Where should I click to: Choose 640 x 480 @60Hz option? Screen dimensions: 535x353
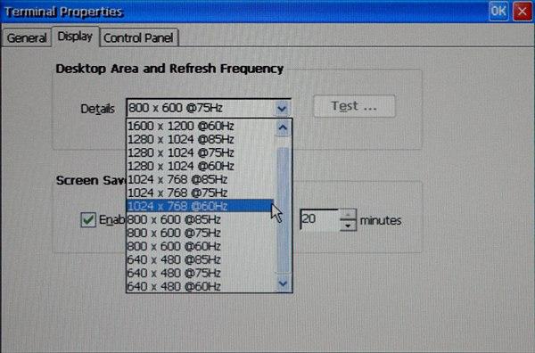[201, 286]
